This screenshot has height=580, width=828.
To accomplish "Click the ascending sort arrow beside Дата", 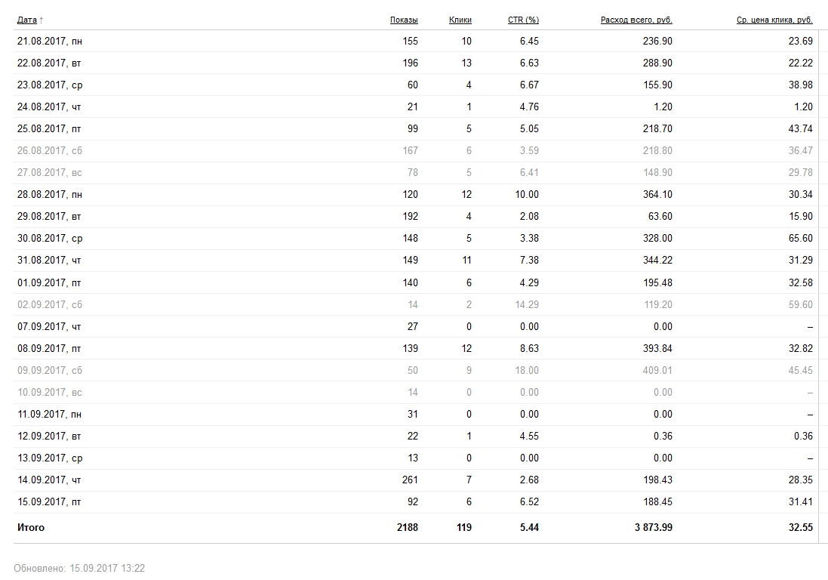I will [x=42, y=20].
